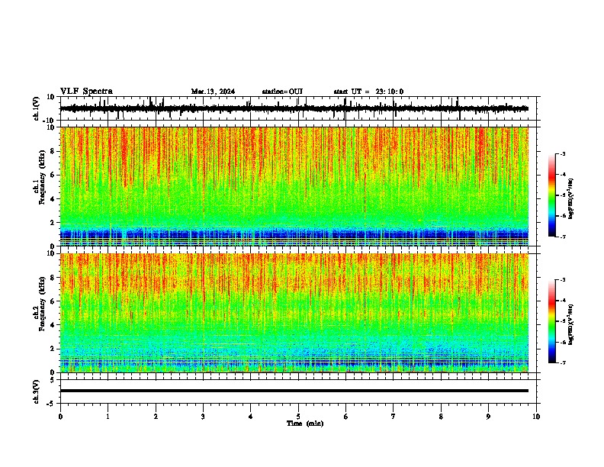This screenshot has height=467, width=604.
Task: Click the ch.2 frequency axis "2" tick label
Action: coord(53,349)
